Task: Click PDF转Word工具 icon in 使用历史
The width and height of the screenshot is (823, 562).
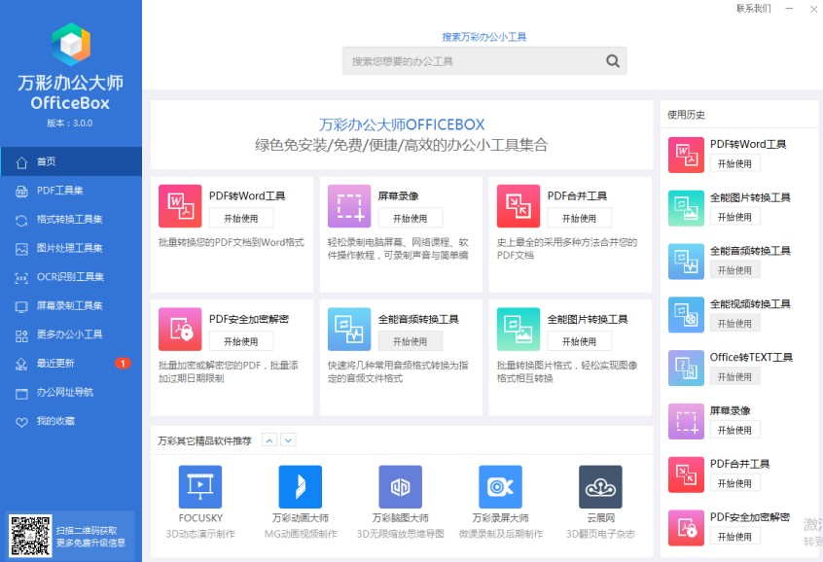Action: (x=686, y=155)
